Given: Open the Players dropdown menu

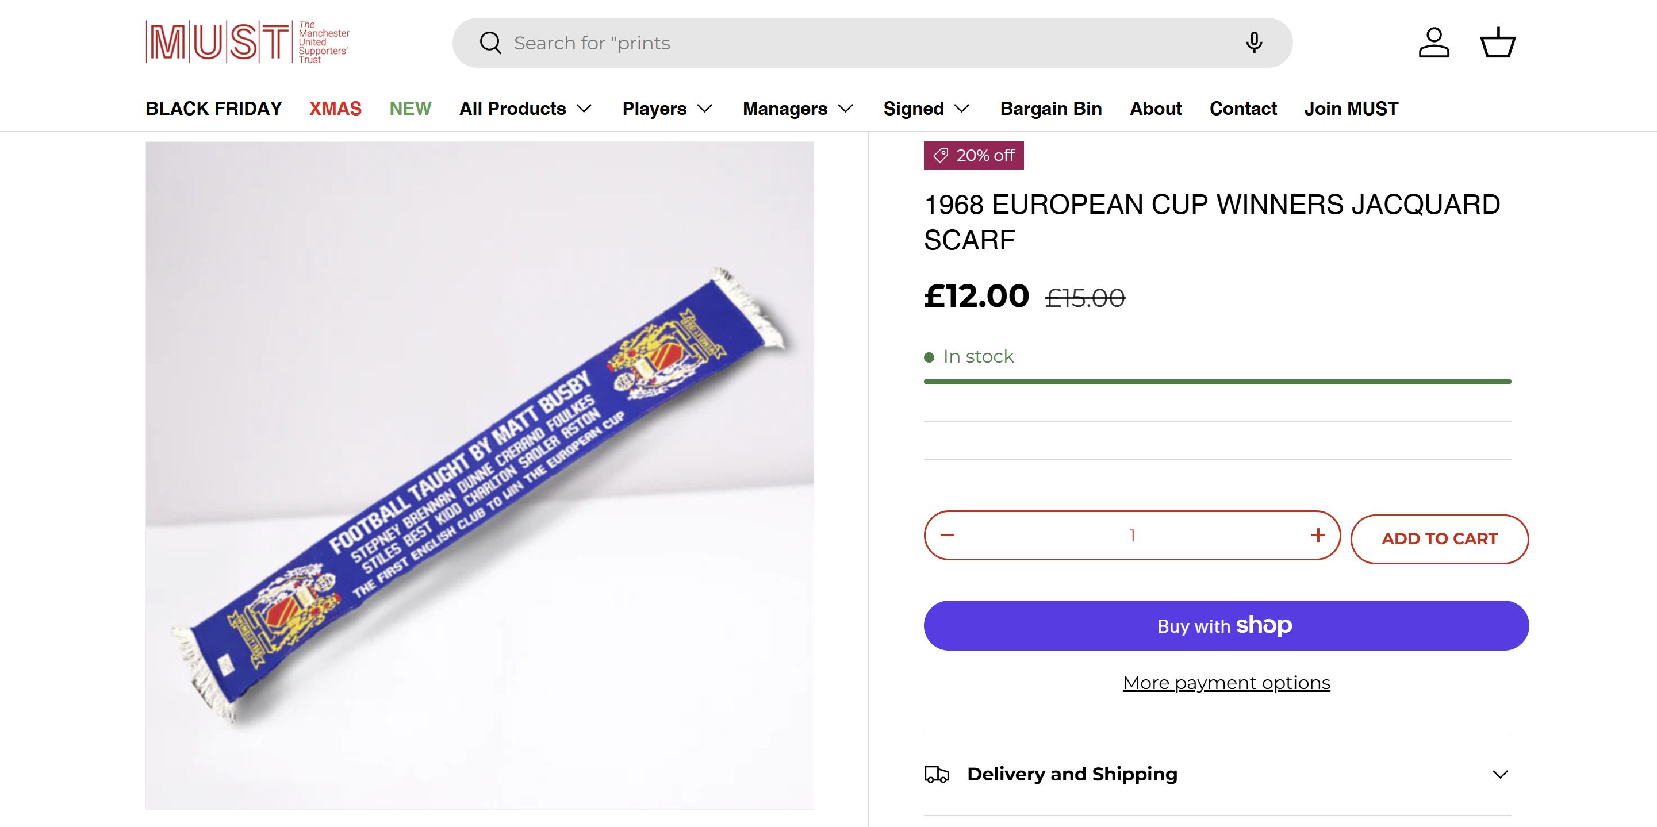Looking at the screenshot, I should pos(667,109).
